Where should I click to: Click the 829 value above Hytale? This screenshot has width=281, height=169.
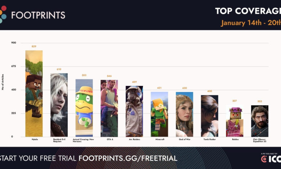click(x=34, y=46)
